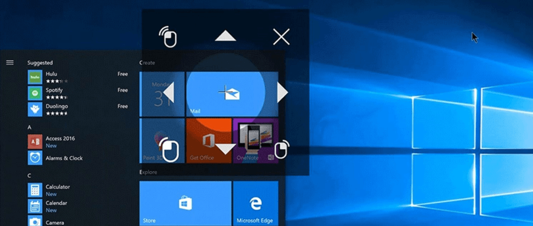Select the double-click mouse icon at overlay top

[169, 37]
